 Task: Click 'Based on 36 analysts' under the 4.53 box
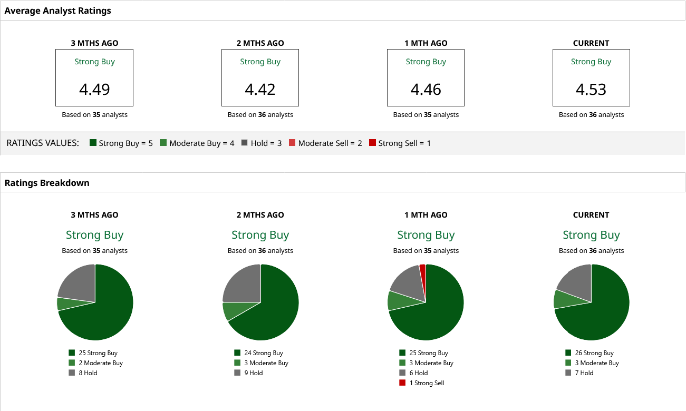tap(591, 114)
